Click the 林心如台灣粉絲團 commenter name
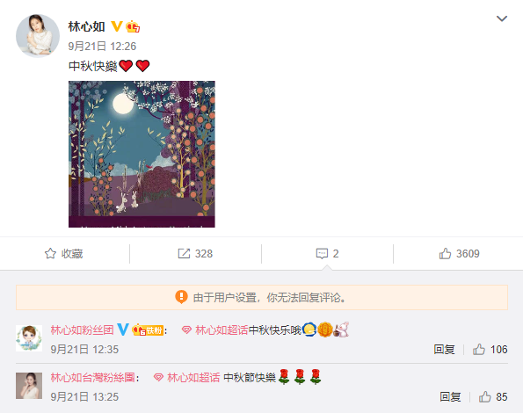 point(92,378)
